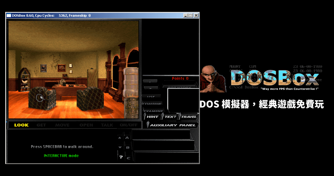Choose dialogue response B
Viewport: 334px width, 176px height.
point(128,147)
